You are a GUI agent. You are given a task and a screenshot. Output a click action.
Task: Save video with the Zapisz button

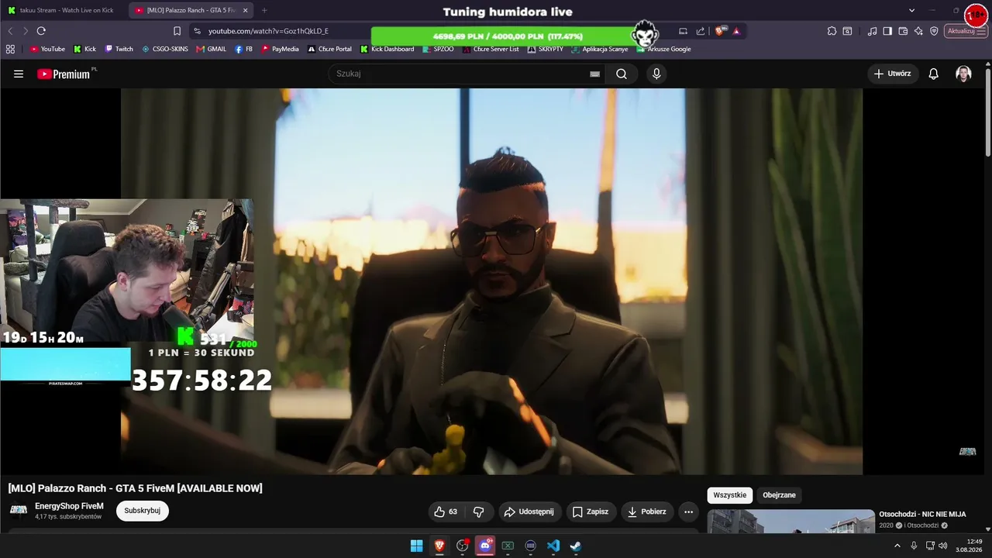[x=591, y=511]
